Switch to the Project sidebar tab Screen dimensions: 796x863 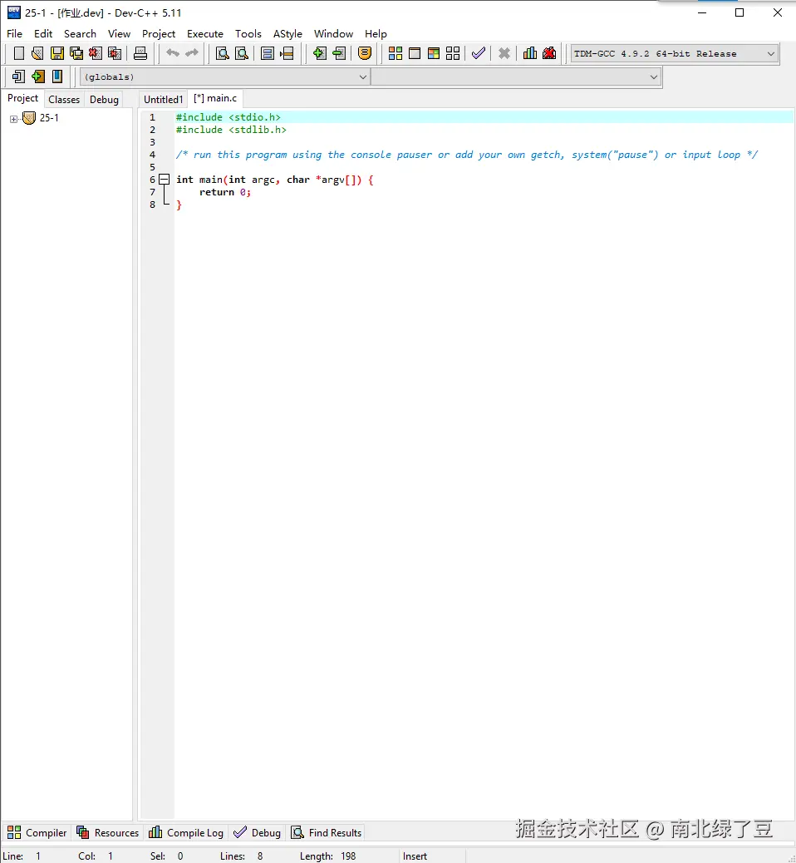(x=22, y=98)
